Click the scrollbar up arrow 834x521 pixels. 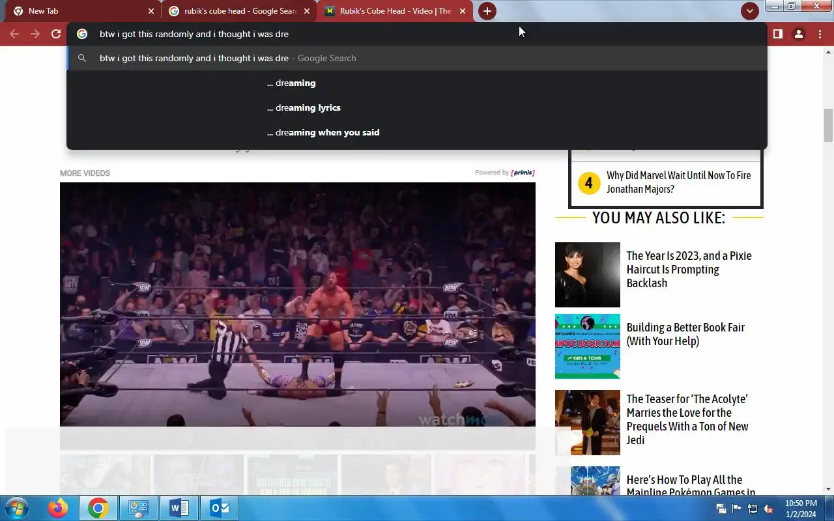(828, 52)
